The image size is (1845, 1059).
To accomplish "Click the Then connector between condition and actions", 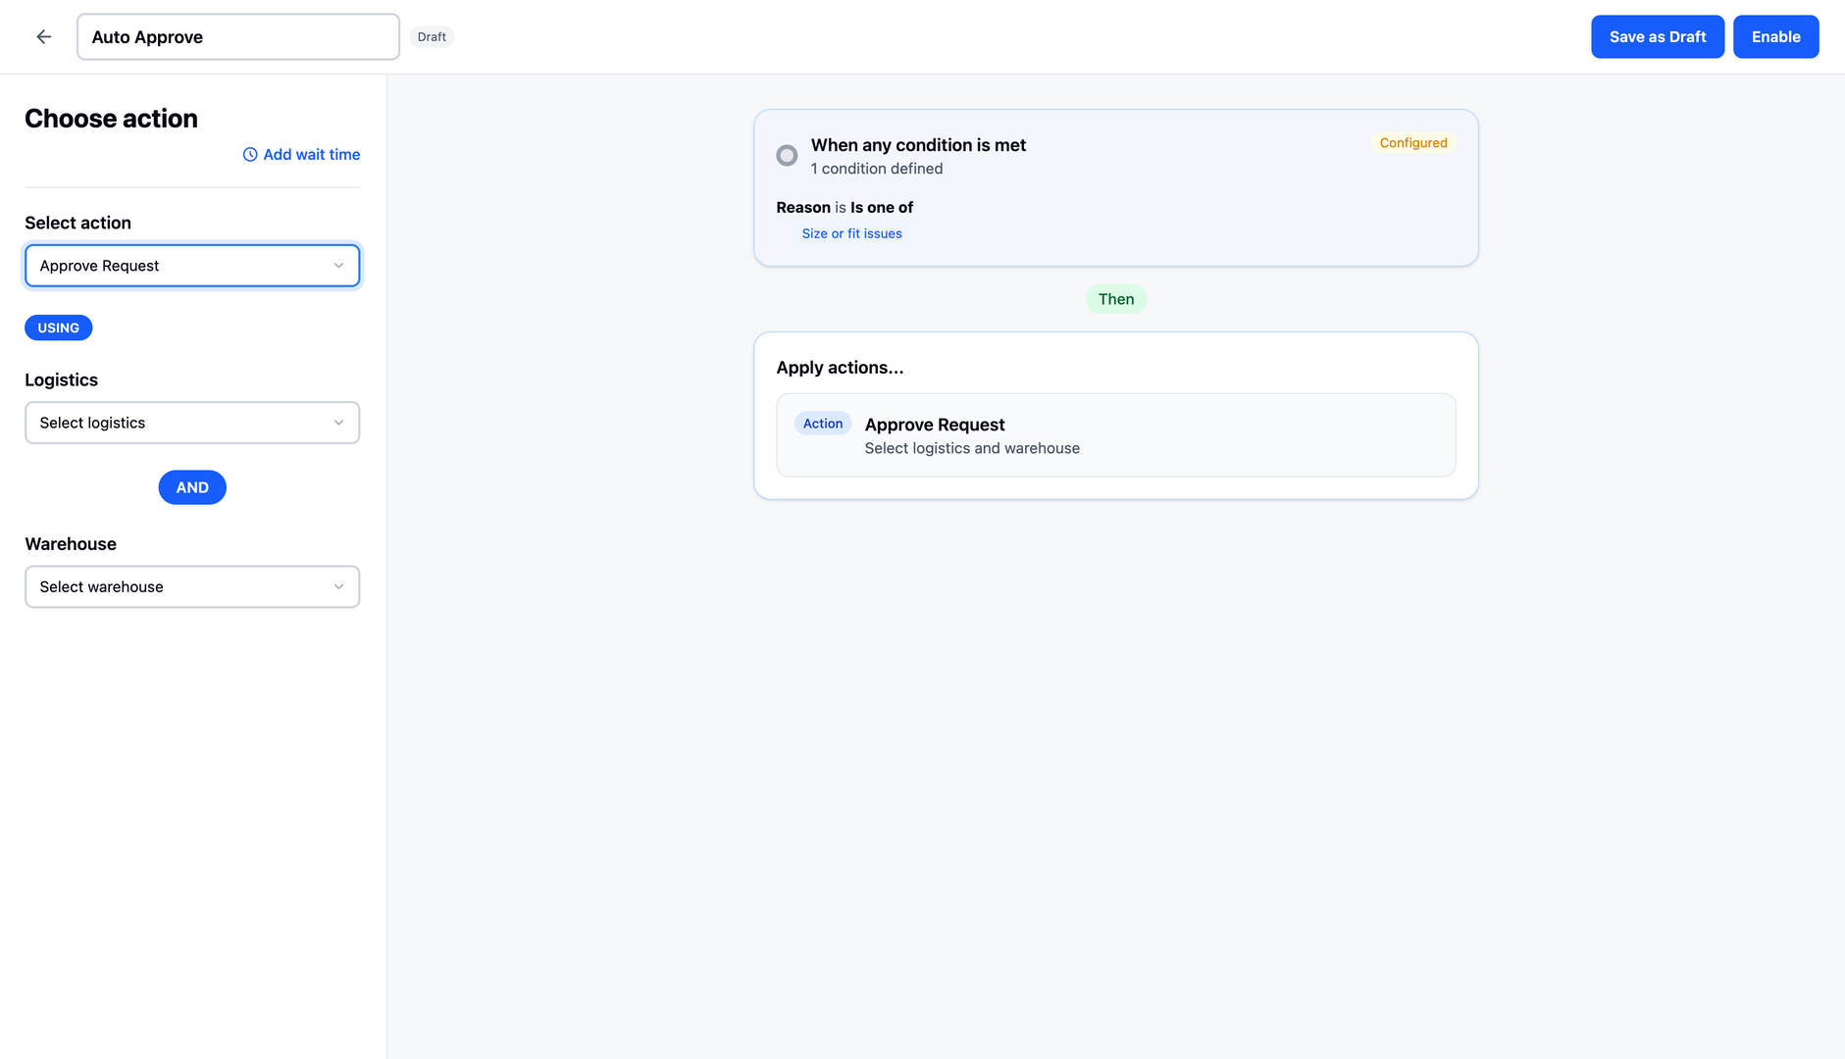I will point(1115,298).
